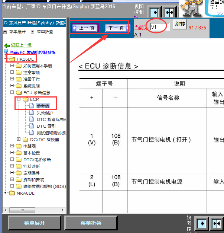
Task: Click the folder icon of 电路图
Action: (19, 146)
